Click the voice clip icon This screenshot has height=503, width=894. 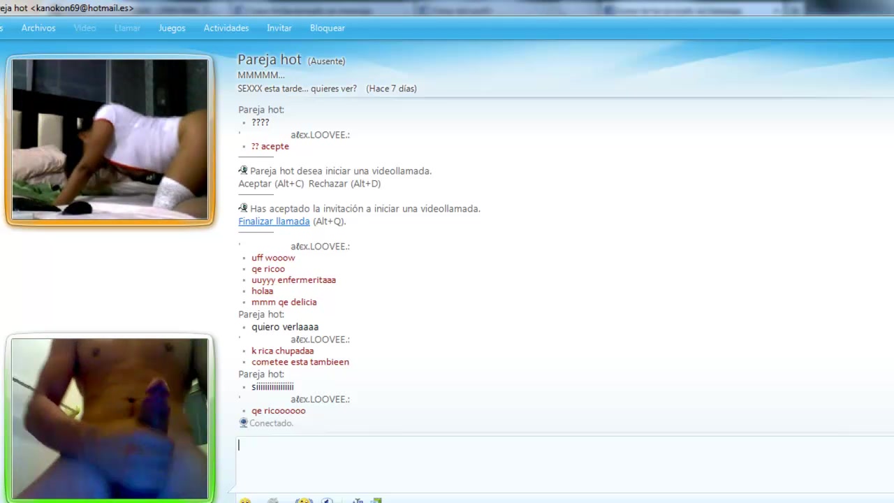click(327, 500)
